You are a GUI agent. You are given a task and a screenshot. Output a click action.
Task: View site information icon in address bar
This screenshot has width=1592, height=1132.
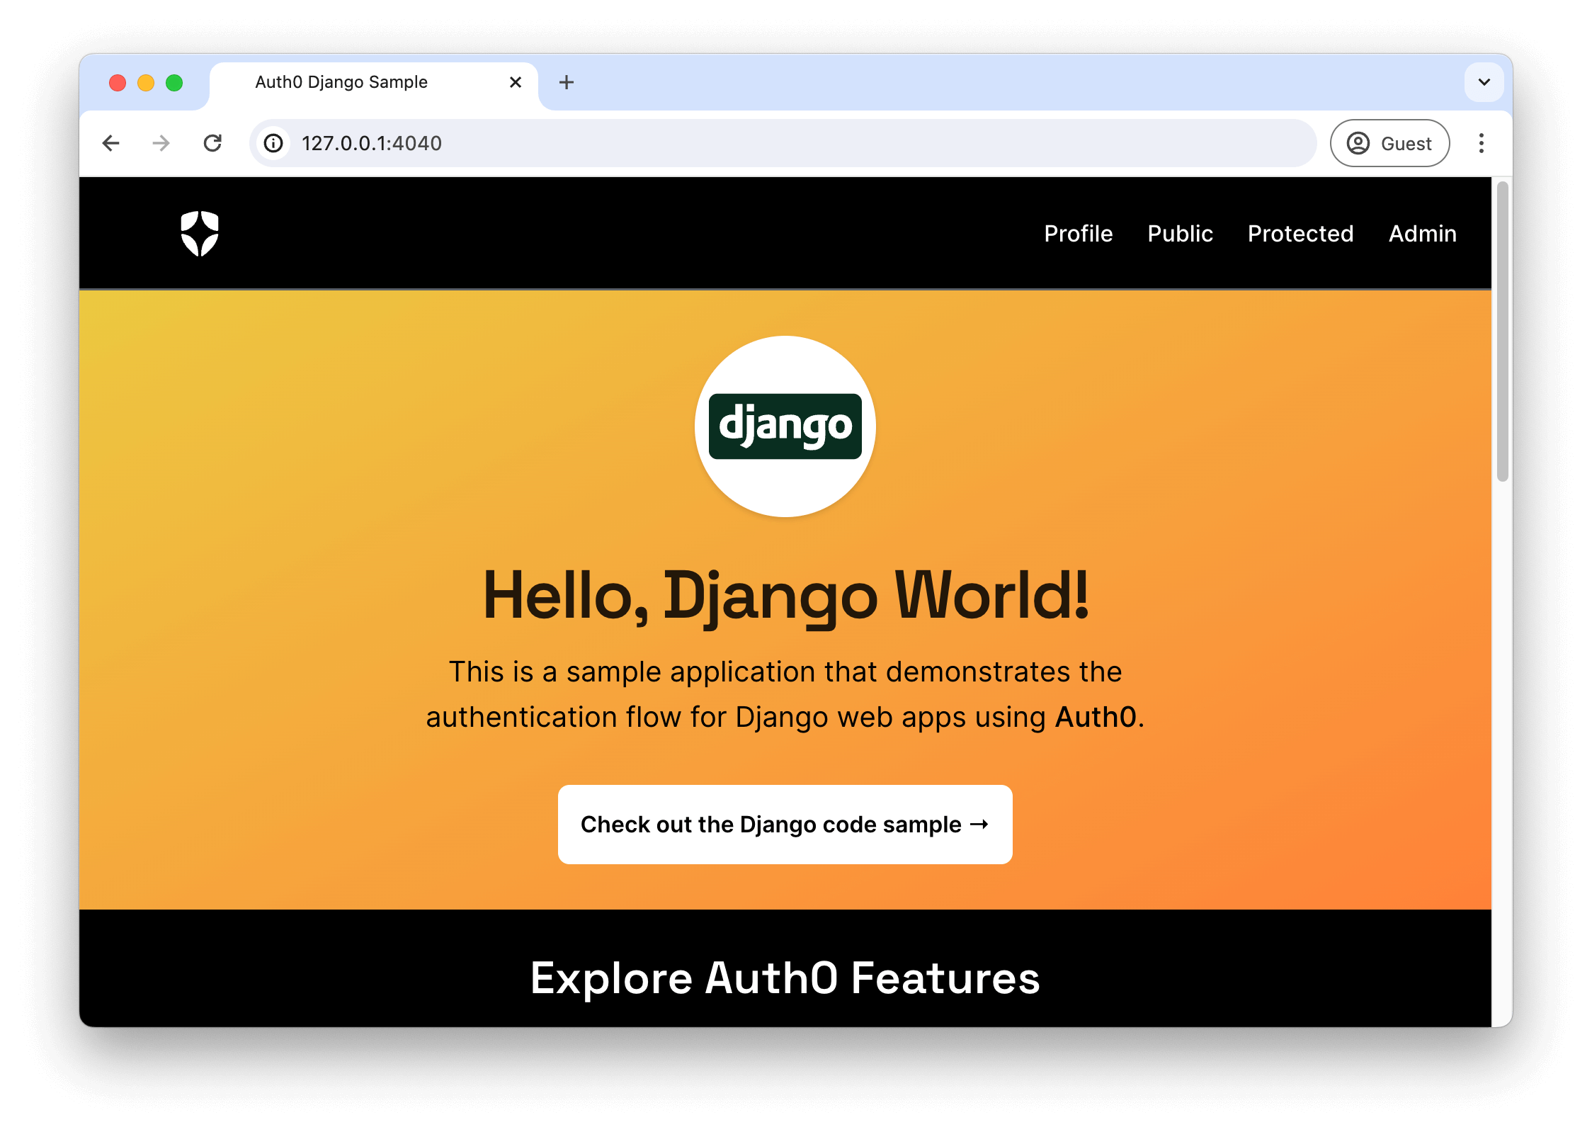coord(273,143)
